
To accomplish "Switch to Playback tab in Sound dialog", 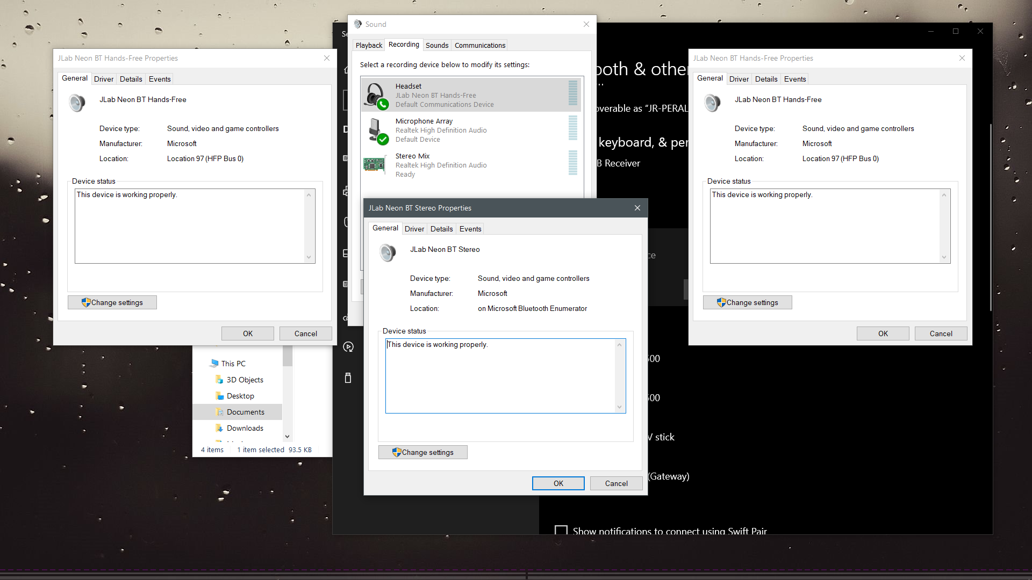I will pos(369,46).
